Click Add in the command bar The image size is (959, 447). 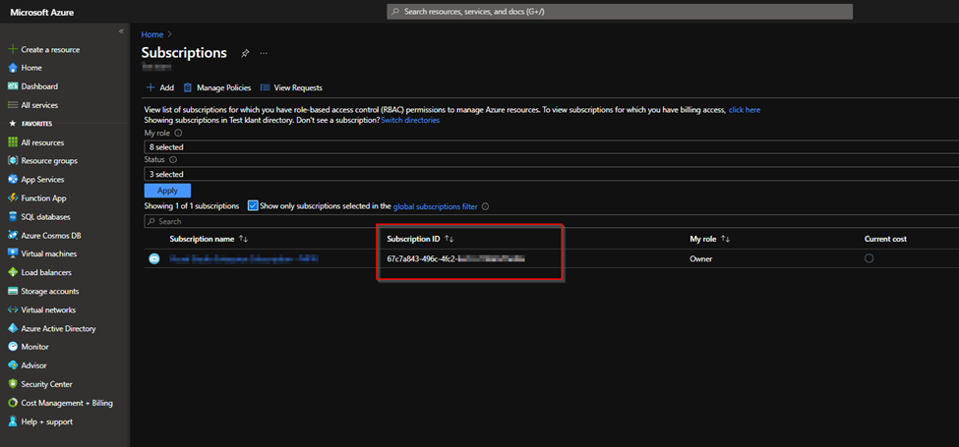tap(160, 88)
